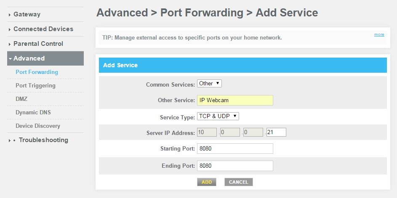The image size is (397, 198).
Task: Open the Port Triggering page
Action: coord(35,85)
